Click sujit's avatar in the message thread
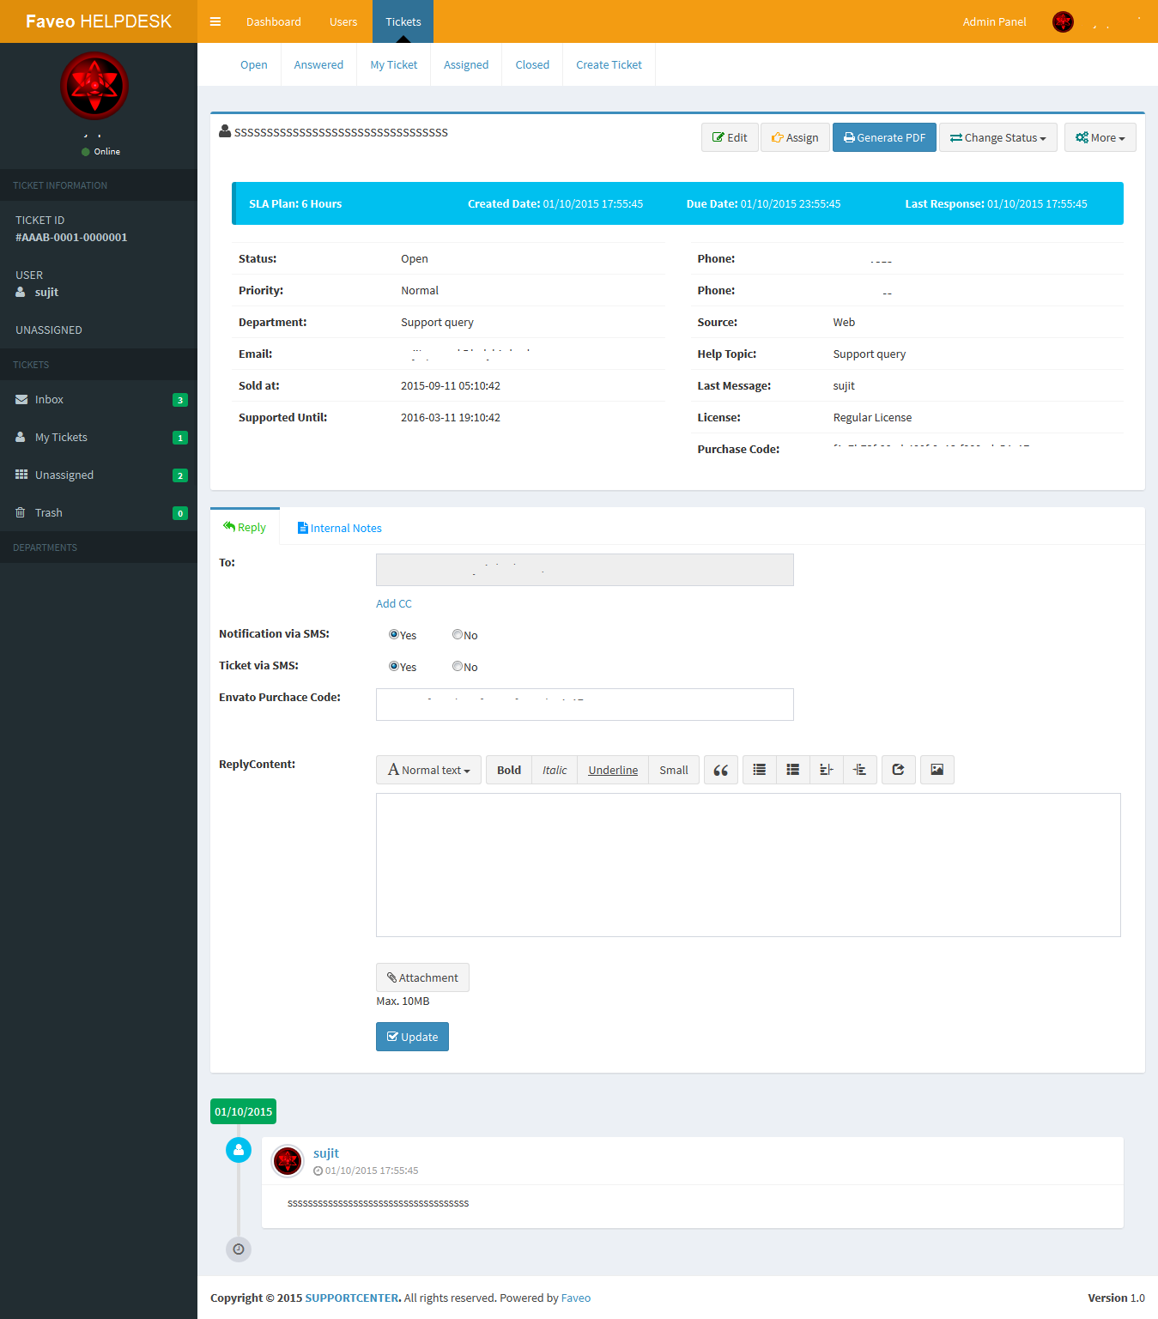1158x1319 pixels. [288, 1161]
